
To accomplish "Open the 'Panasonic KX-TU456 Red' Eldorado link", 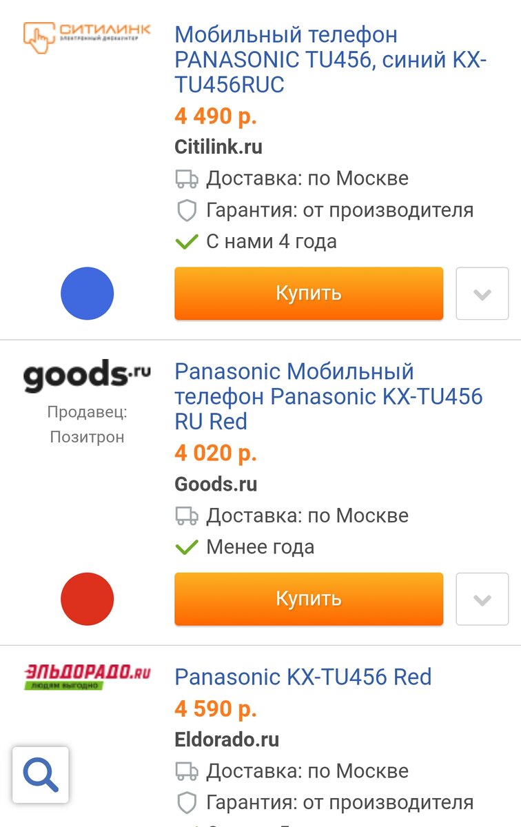I will tap(303, 677).
